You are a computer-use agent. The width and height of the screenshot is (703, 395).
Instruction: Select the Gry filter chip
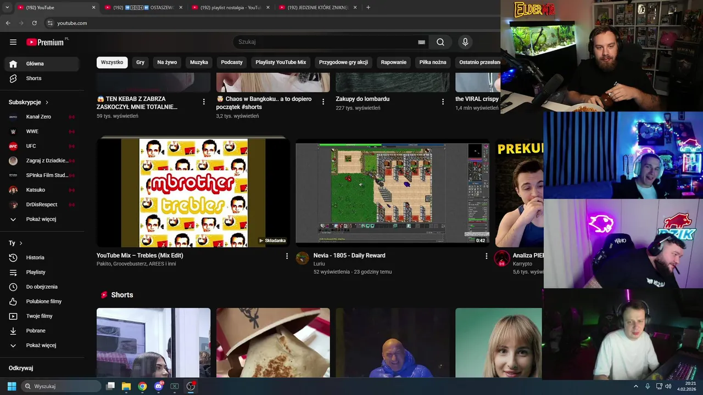tap(141, 63)
